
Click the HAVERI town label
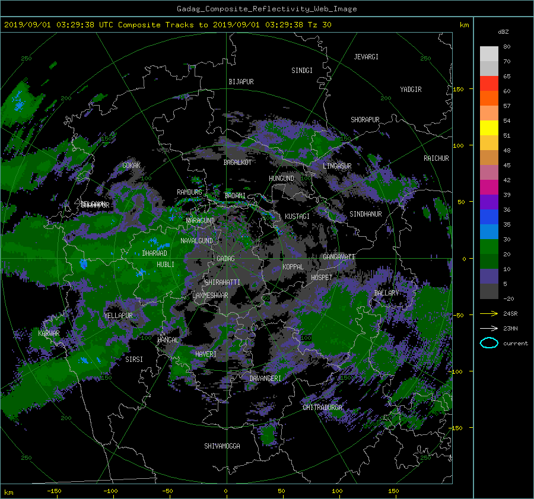206,354
